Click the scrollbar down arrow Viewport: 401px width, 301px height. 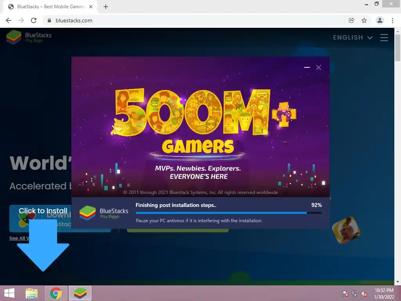397,282
